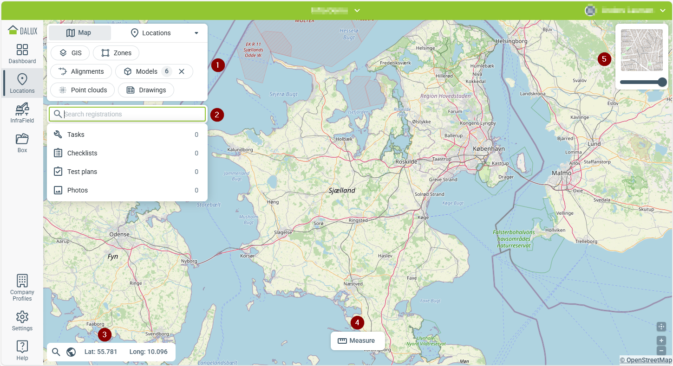673x366 pixels.
Task: Toggle the GIS layer chip
Action: pos(70,53)
